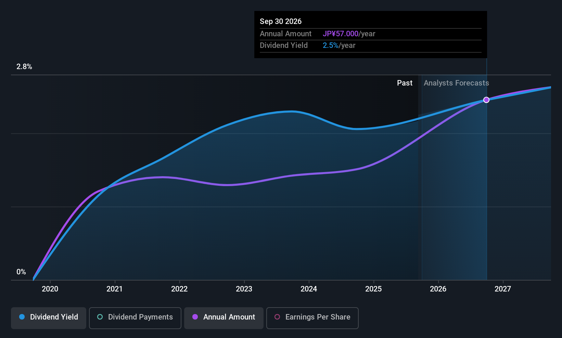
Task: Click the blue dot beside Dividend Yield
Action: coord(22,317)
